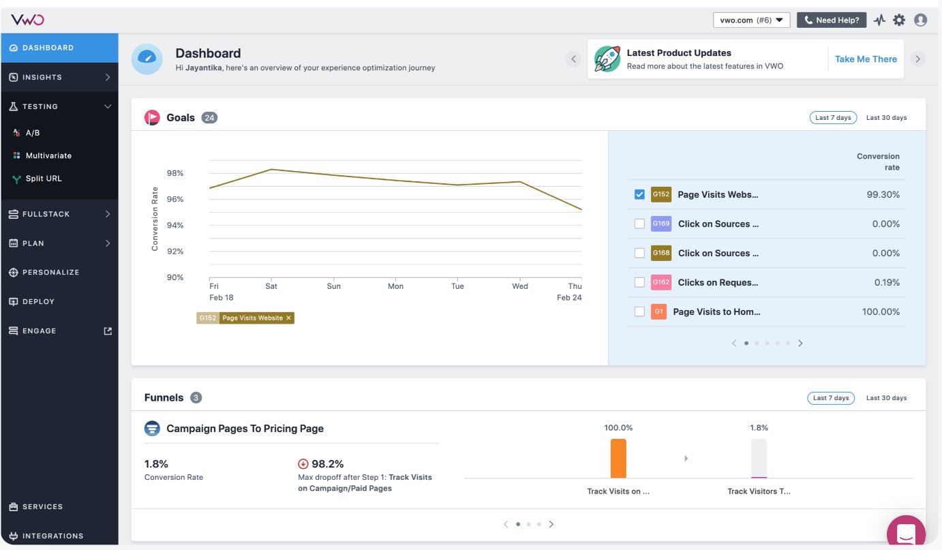
Task: Uncheck the Page Visits Website goal
Action: pyautogui.click(x=639, y=194)
